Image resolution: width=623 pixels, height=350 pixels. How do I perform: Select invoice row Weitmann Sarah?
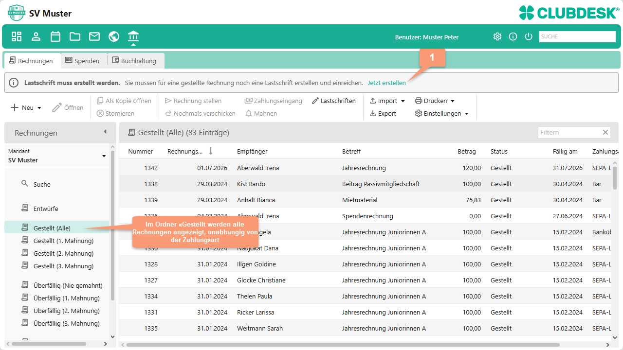[x=366, y=328]
